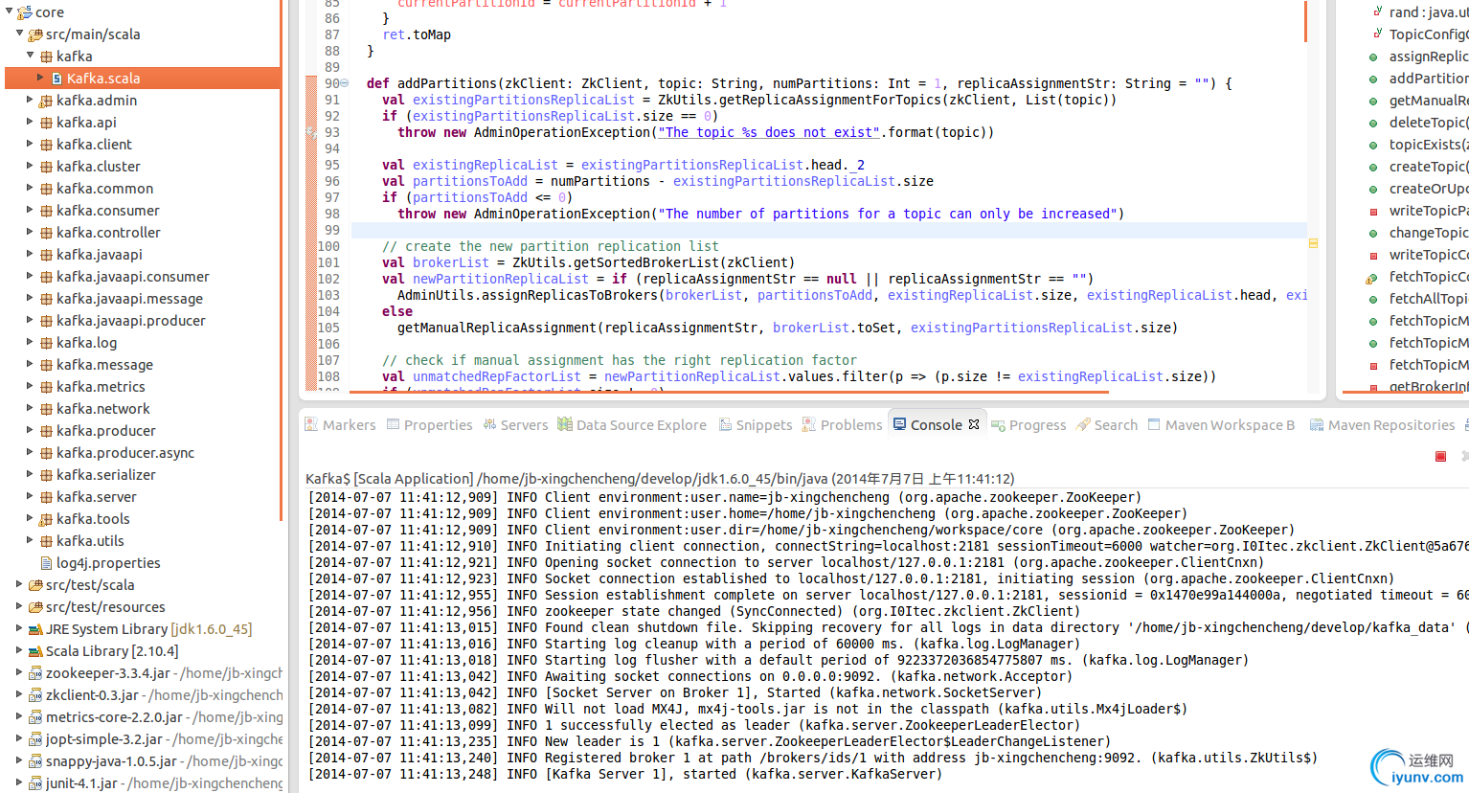The height and width of the screenshot is (793, 1469).
Task: Click the log4j.properties file icon
Action: click(46, 563)
